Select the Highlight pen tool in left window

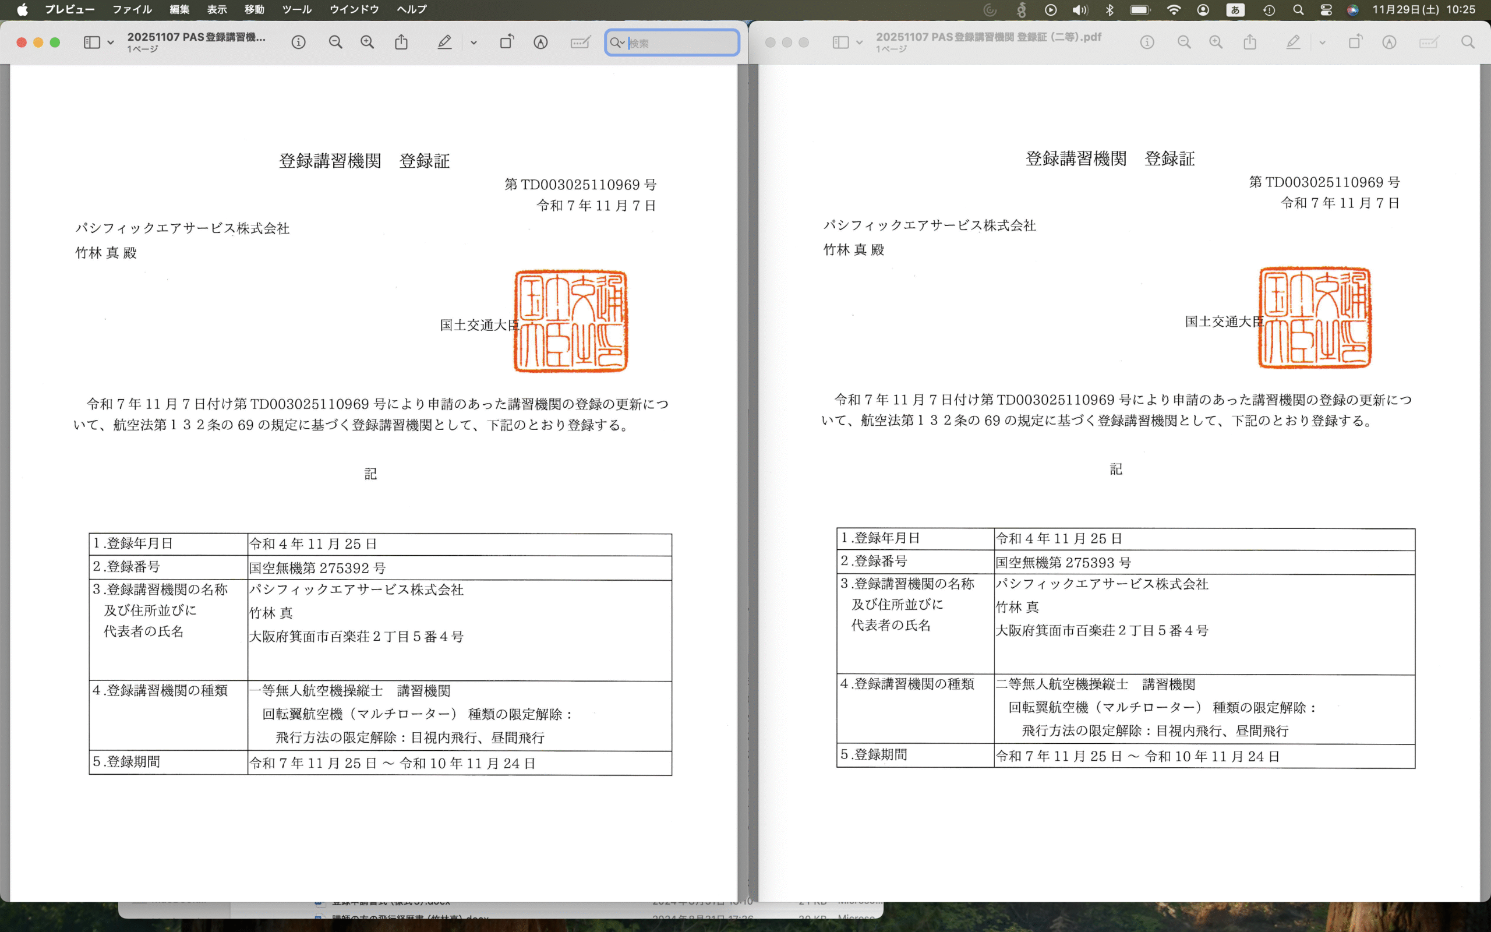click(444, 43)
